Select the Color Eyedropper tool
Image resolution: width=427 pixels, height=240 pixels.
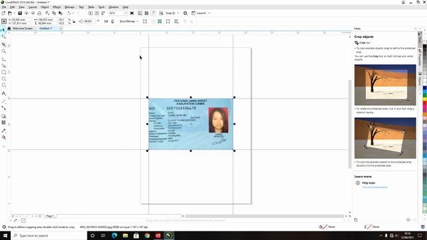[3, 131]
